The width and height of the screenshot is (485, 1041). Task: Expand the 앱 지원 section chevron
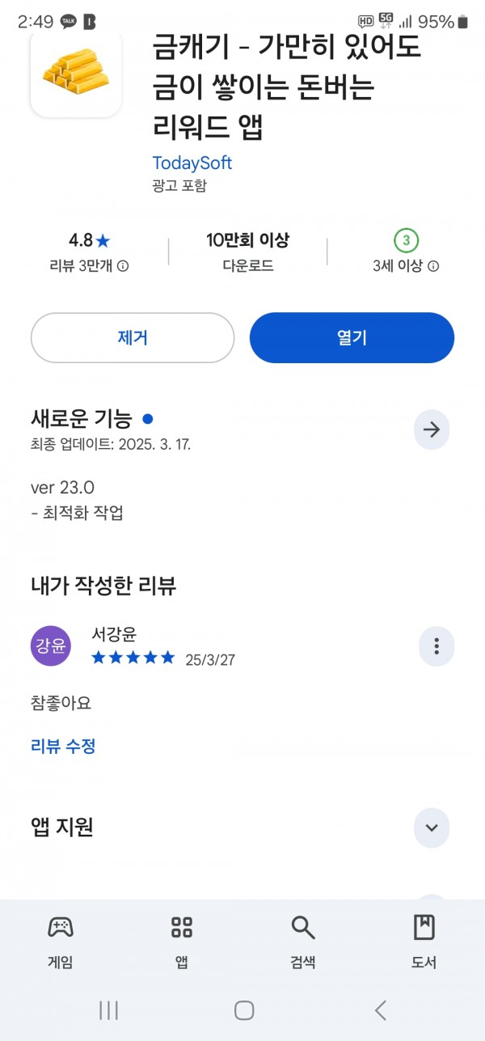pyautogui.click(x=432, y=827)
